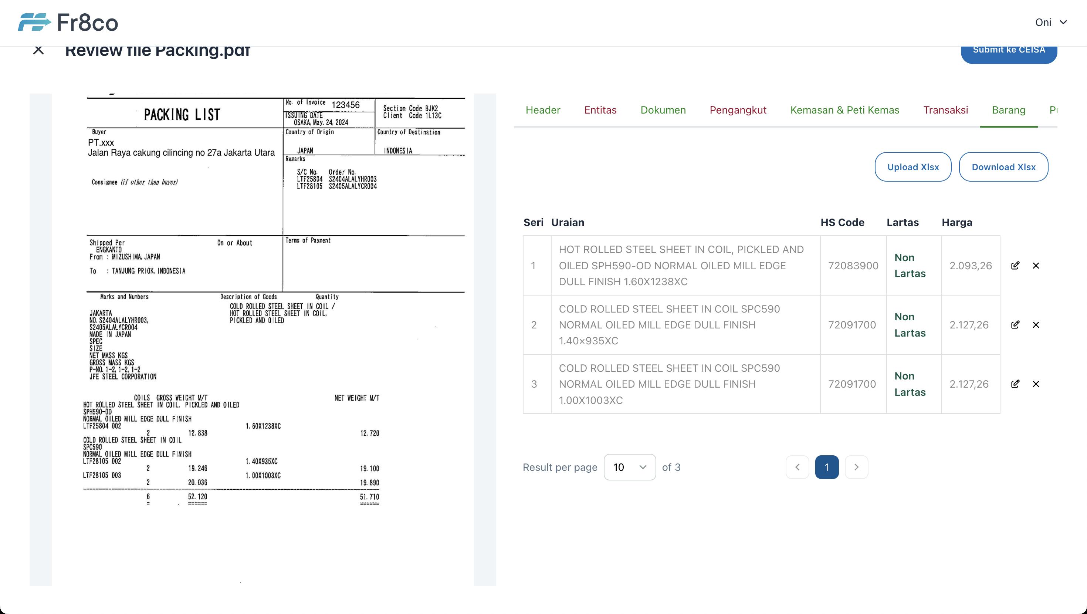Click the delete icon for item 1
1087x614 pixels.
pyautogui.click(x=1036, y=266)
